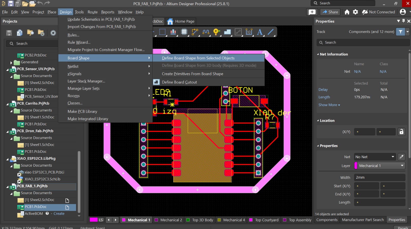The height and width of the screenshot is (229, 411).
Task: Click the folder with gear icon in Projects panel
Action: pos(41,33)
